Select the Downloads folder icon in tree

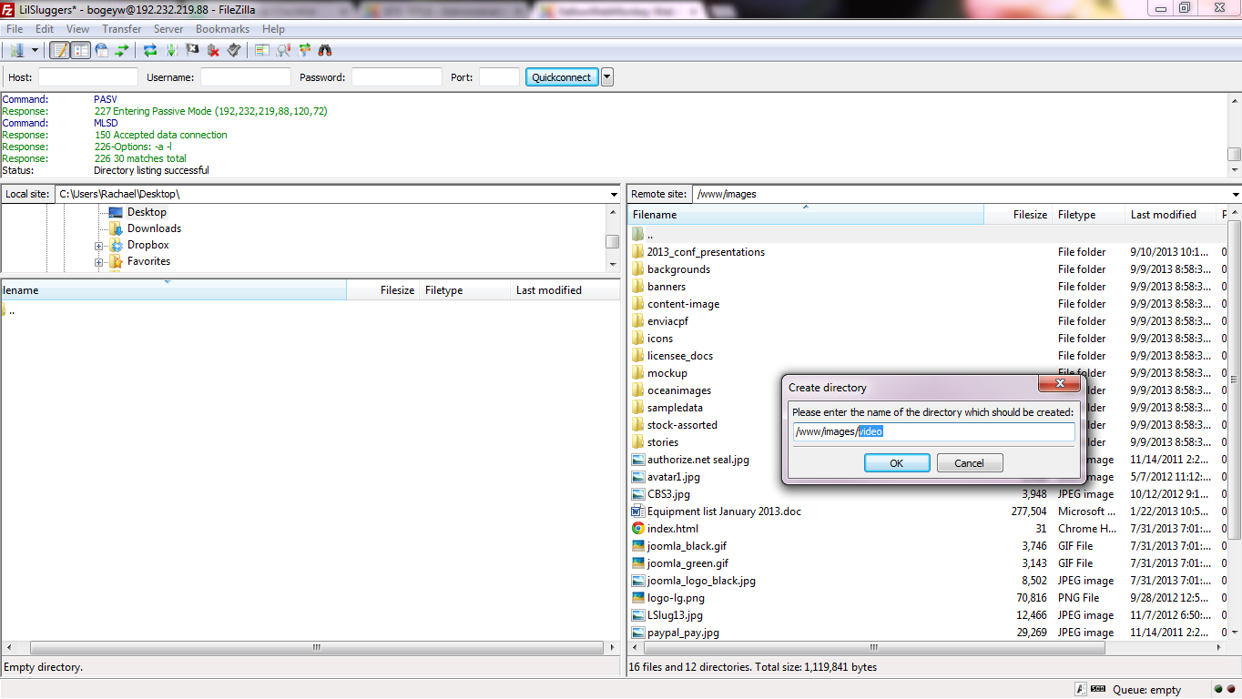pyautogui.click(x=117, y=228)
